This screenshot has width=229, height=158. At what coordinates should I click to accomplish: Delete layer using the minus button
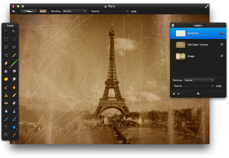[x=178, y=94]
